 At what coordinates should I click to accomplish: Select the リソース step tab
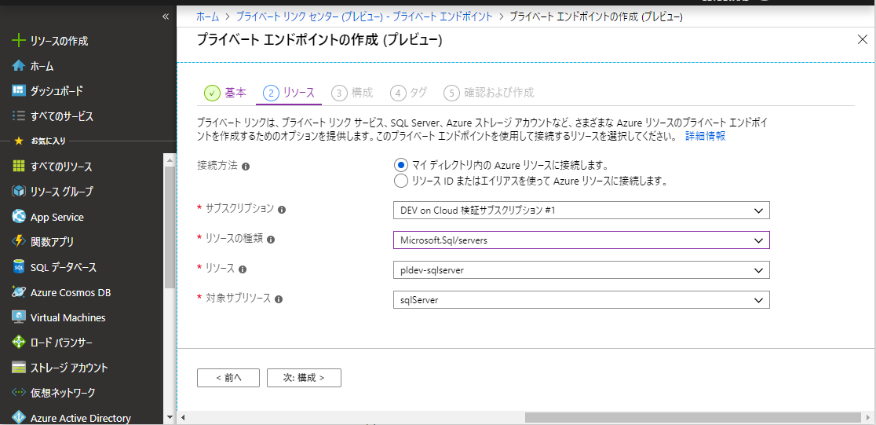[x=288, y=93]
